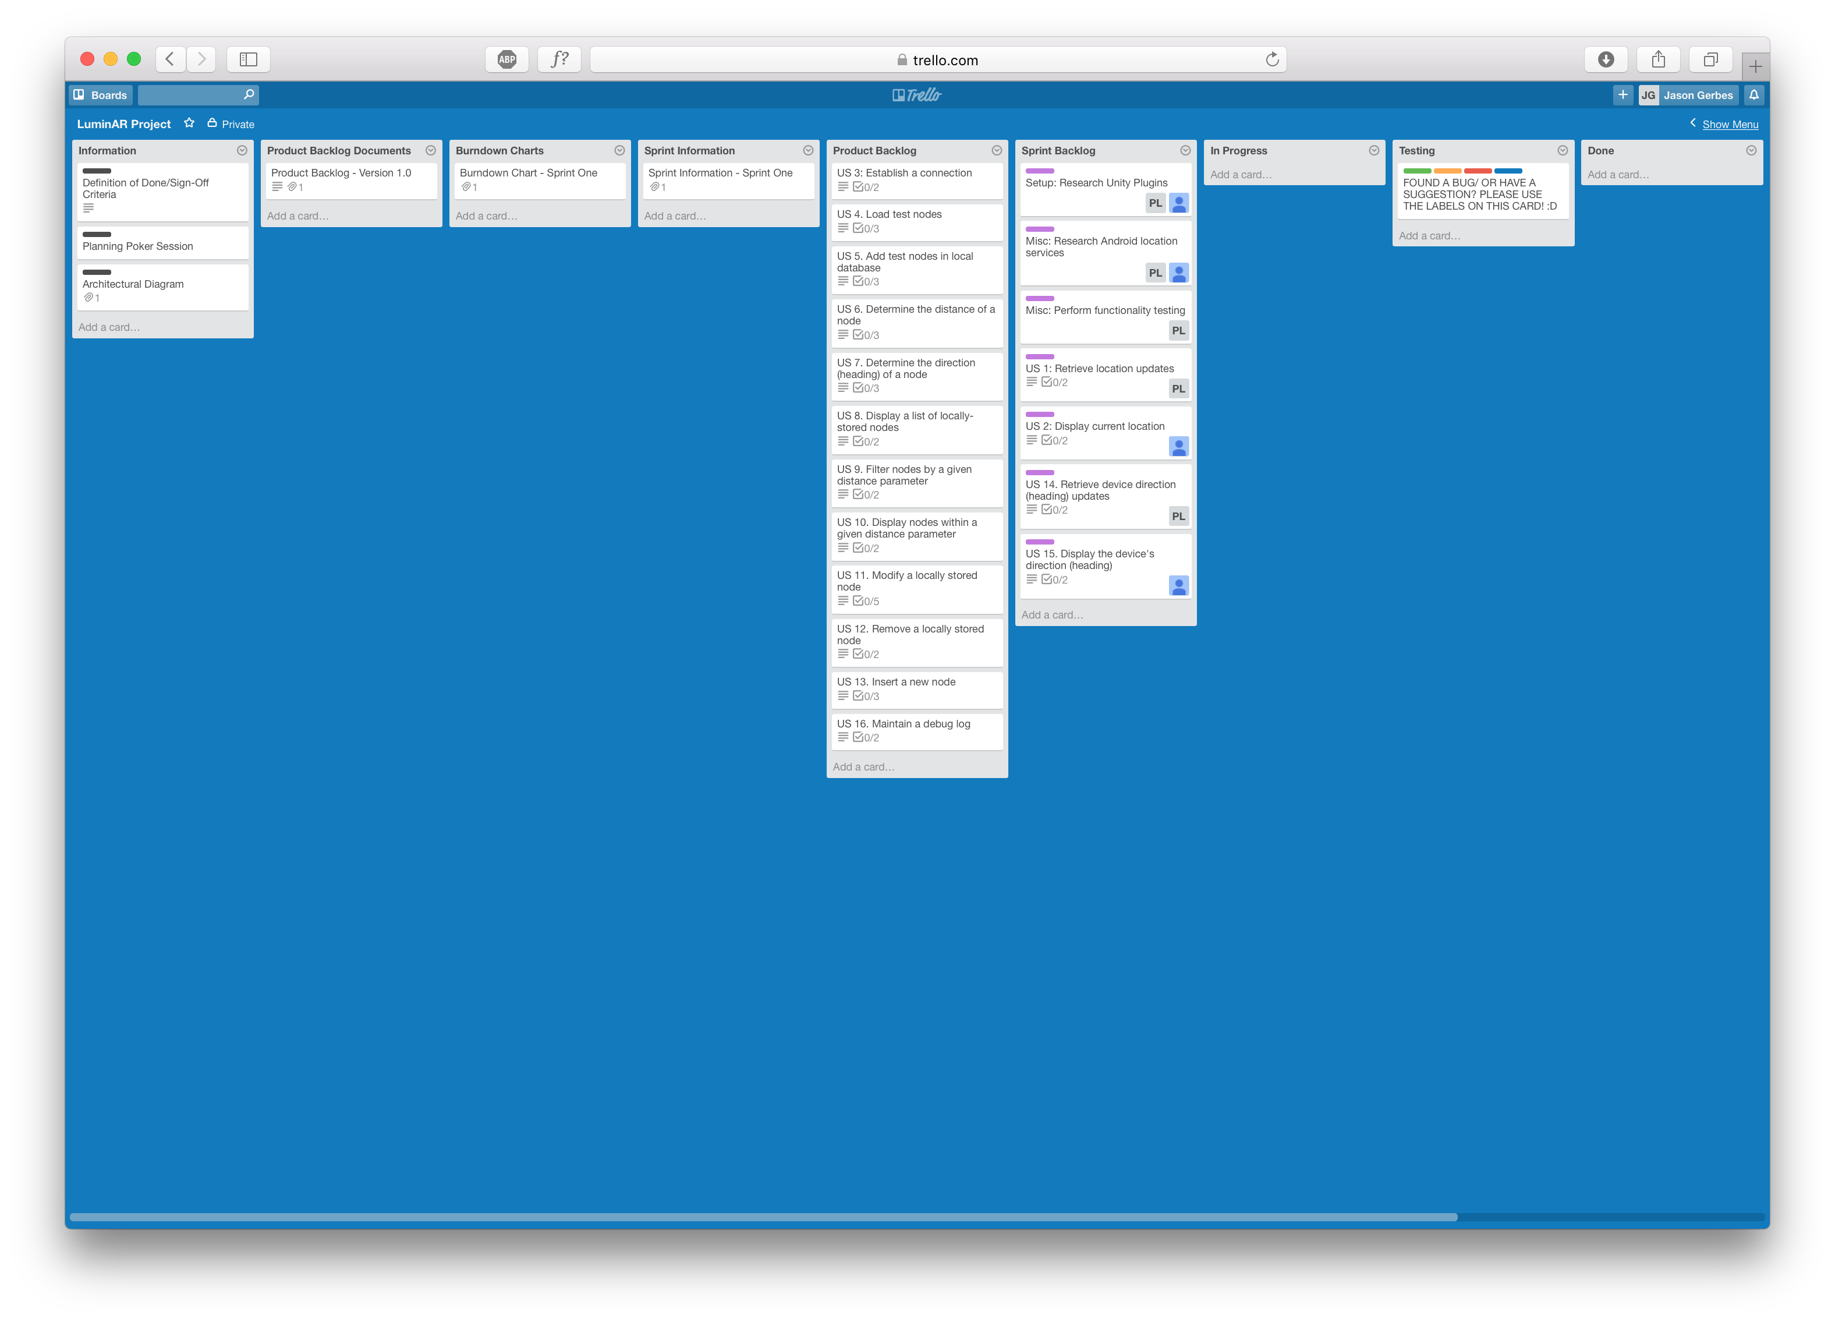Open the Sprint Information list menu
The width and height of the screenshot is (1835, 1322).
coord(807,151)
